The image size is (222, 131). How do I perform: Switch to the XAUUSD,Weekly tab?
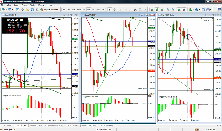point(106,125)
